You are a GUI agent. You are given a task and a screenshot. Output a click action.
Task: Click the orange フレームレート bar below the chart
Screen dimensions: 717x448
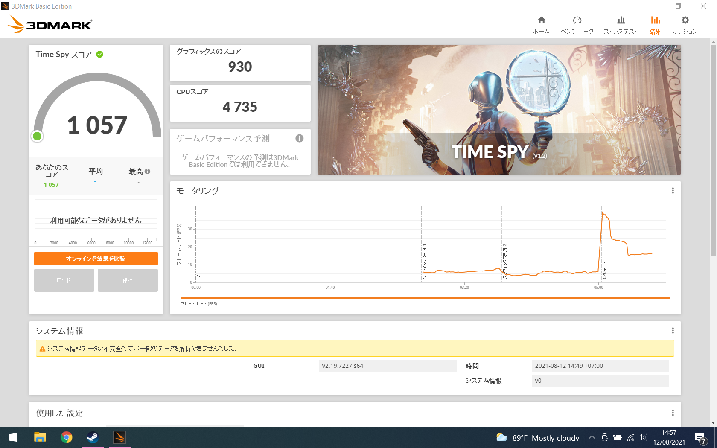click(425, 298)
